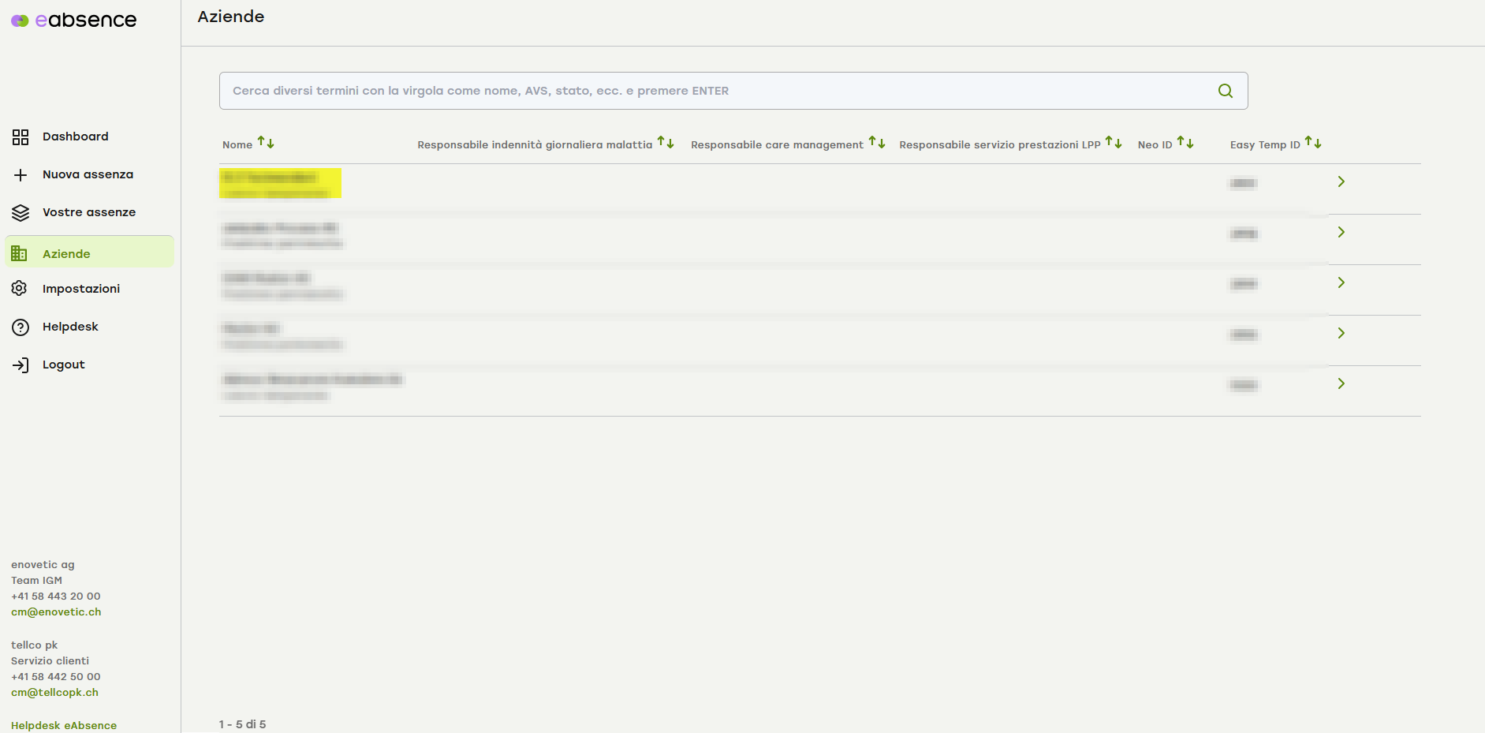Sort by Responsabile care management
1485x733 pixels.
click(877, 143)
